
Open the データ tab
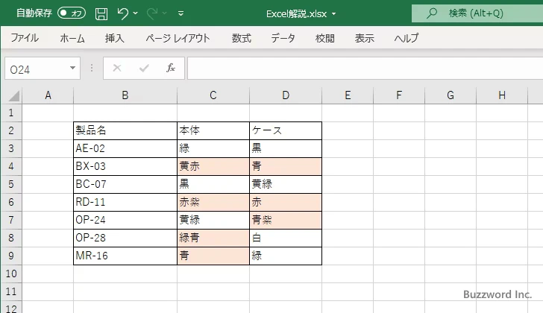[283, 38]
